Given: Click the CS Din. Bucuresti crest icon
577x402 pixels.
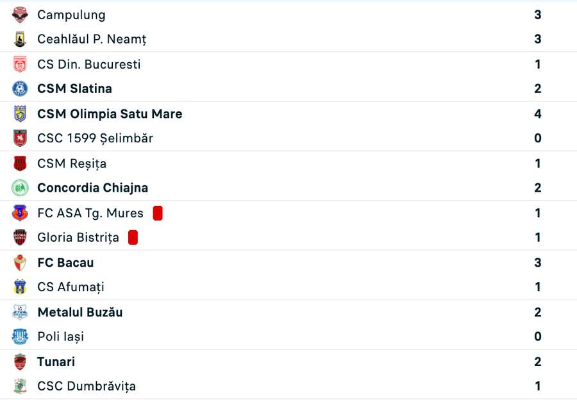Looking at the screenshot, I should [19, 63].
